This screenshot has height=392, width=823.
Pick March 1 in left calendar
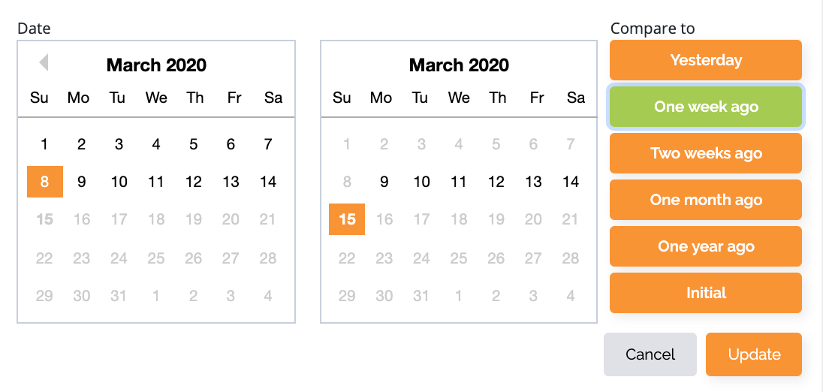[45, 144]
